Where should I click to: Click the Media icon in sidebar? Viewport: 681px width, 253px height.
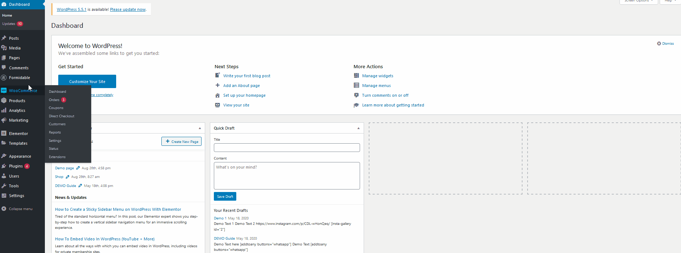pyautogui.click(x=4, y=48)
